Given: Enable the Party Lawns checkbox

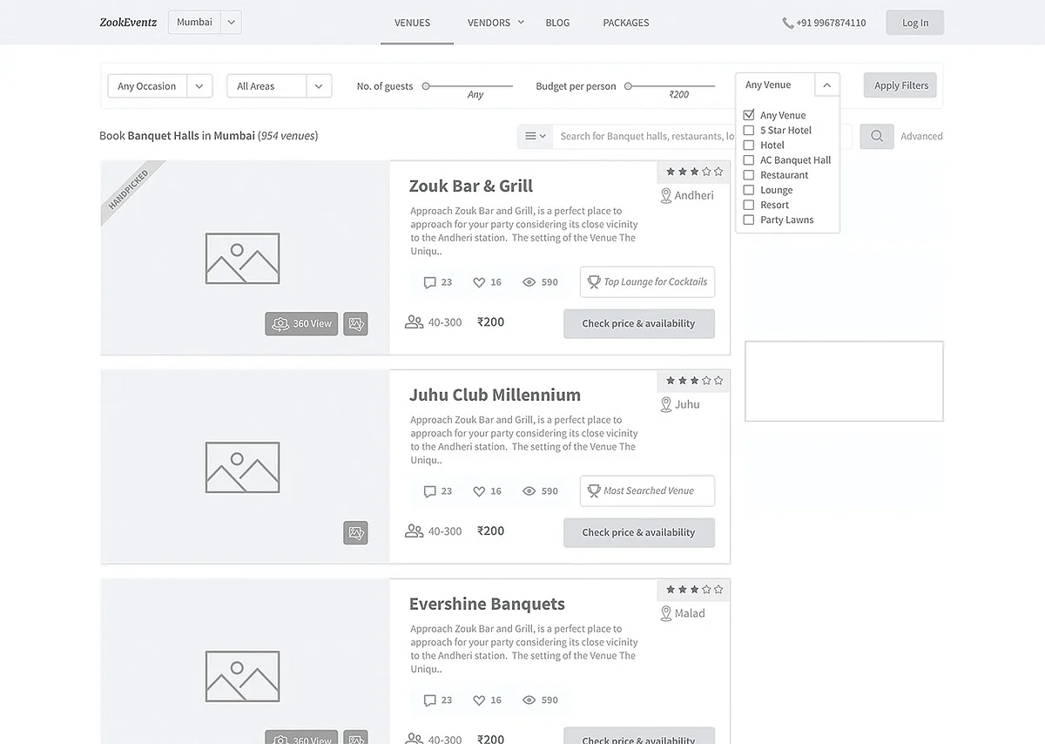Looking at the screenshot, I should click(x=748, y=220).
